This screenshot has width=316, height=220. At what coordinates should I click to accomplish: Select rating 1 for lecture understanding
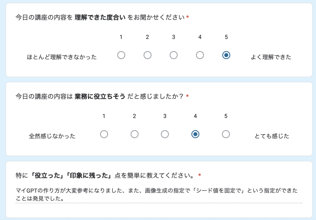click(121, 55)
